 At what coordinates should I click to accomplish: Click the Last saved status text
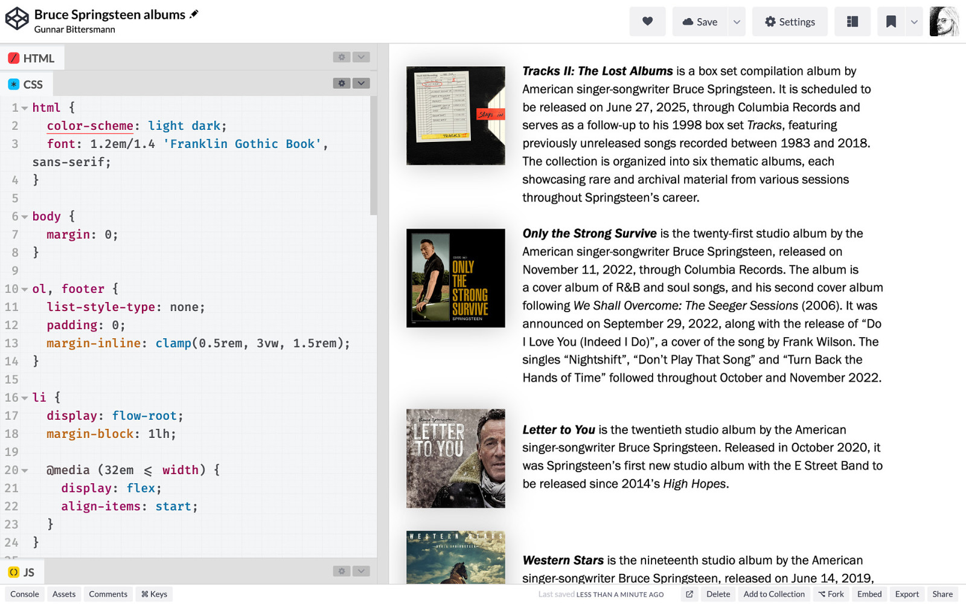coord(601,594)
